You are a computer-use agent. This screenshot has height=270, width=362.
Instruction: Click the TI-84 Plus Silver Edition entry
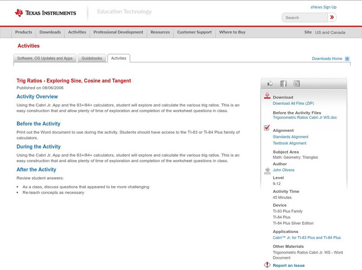pyautogui.click(x=293, y=223)
